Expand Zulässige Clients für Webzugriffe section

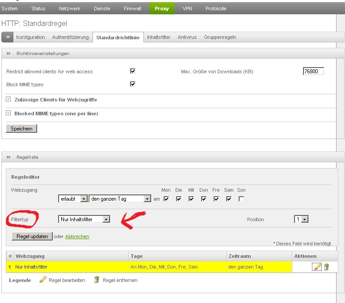click(8, 99)
